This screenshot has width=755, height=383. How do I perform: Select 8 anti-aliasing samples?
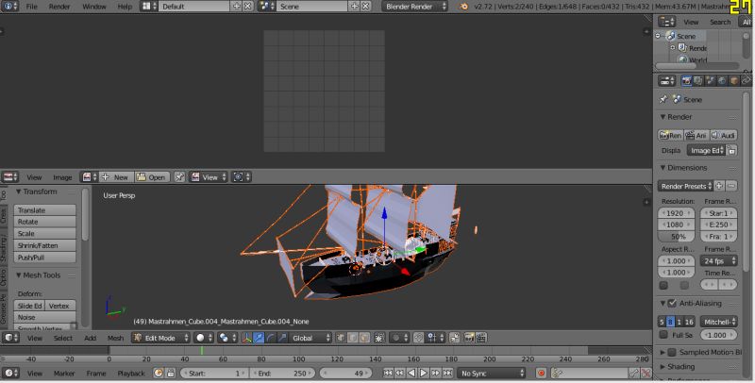click(670, 322)
